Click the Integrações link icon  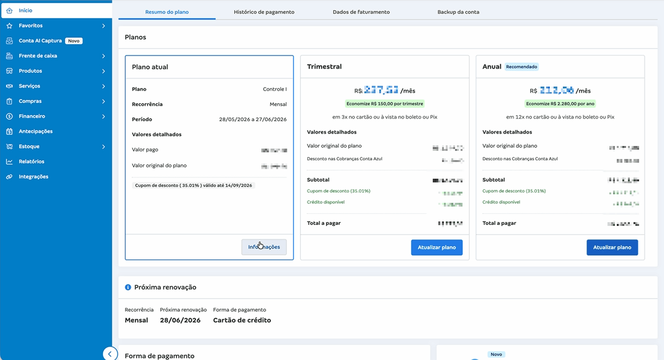(x=9, y=177)
